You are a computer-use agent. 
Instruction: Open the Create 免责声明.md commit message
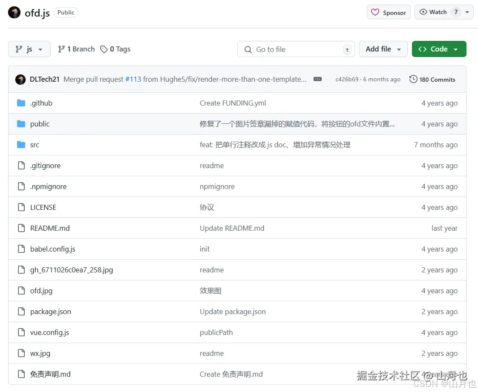(231, 374)
